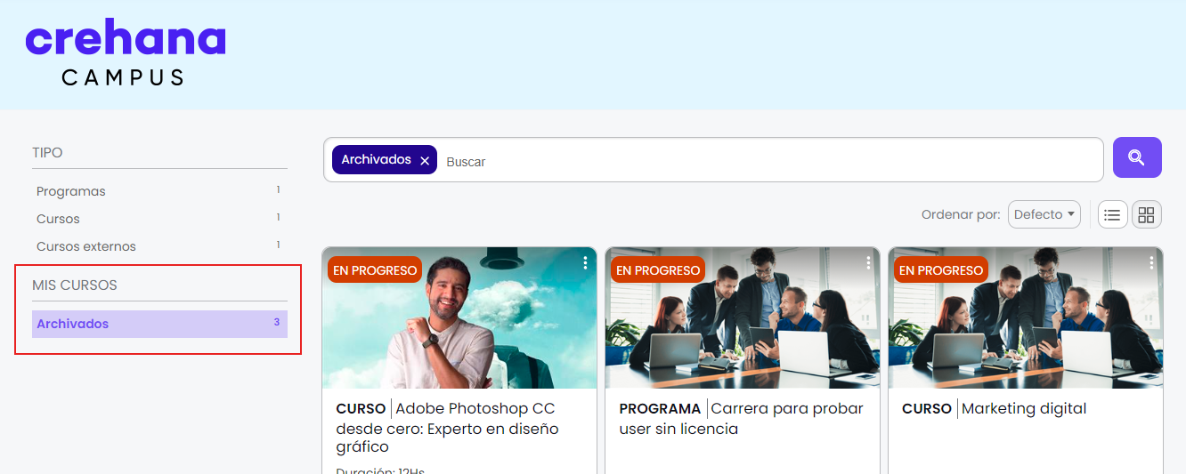Open Carrera para probar user sin licencia

click(x=742, y=418)
